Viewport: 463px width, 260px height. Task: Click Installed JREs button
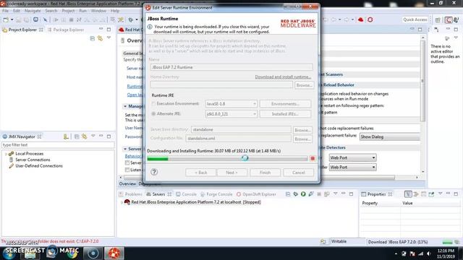point(285,114)
